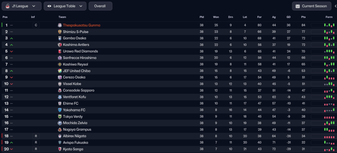Sort table by Pts column header

303,17
